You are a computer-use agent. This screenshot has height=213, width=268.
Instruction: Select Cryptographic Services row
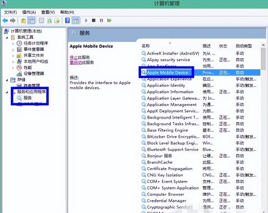point(201,207)
